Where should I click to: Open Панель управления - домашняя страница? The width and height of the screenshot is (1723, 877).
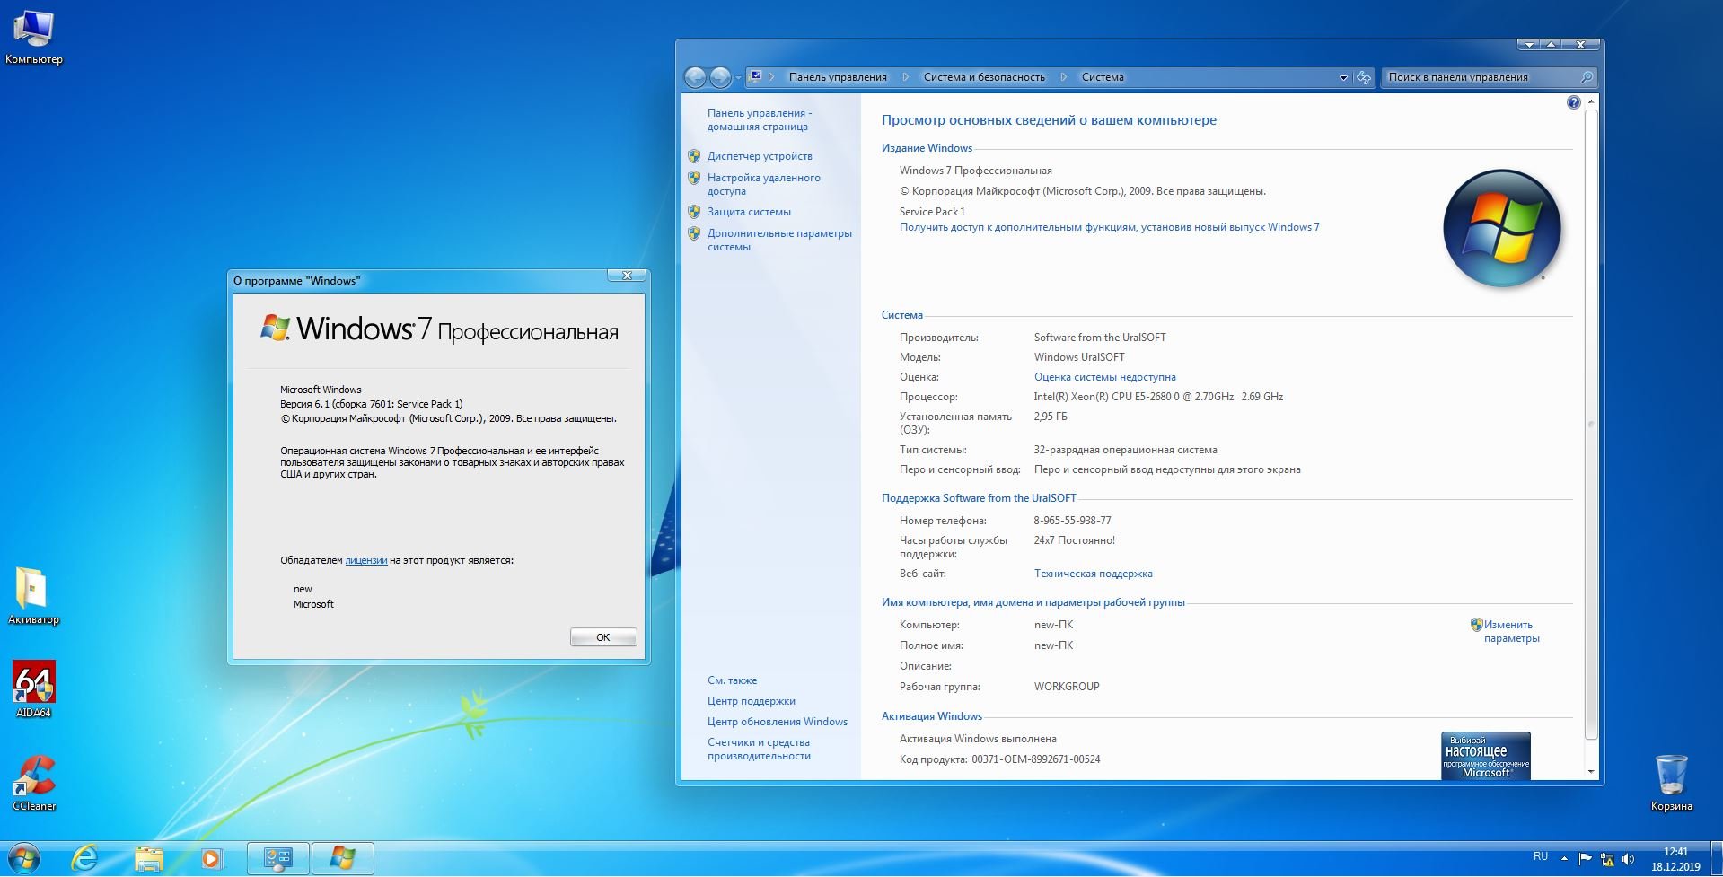pos(759,119)
